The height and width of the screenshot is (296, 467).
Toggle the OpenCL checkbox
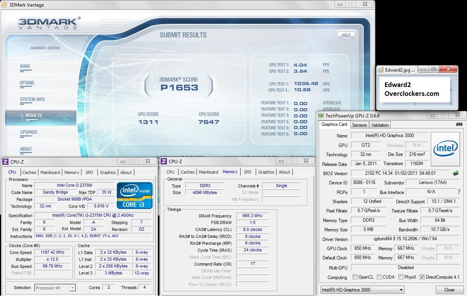(355, 277)
